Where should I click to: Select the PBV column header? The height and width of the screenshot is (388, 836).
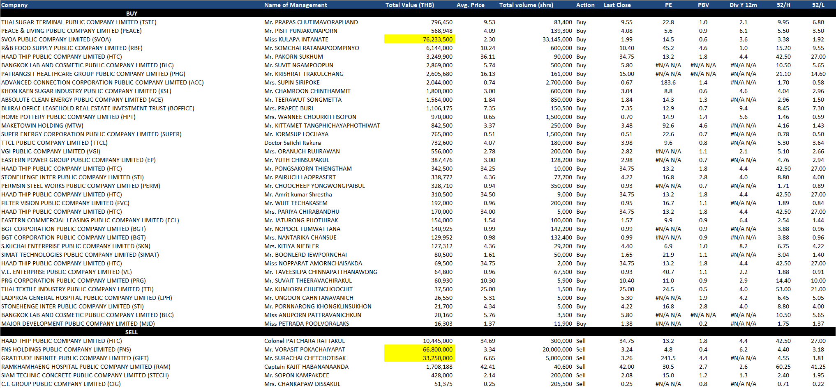pos(703,5)
